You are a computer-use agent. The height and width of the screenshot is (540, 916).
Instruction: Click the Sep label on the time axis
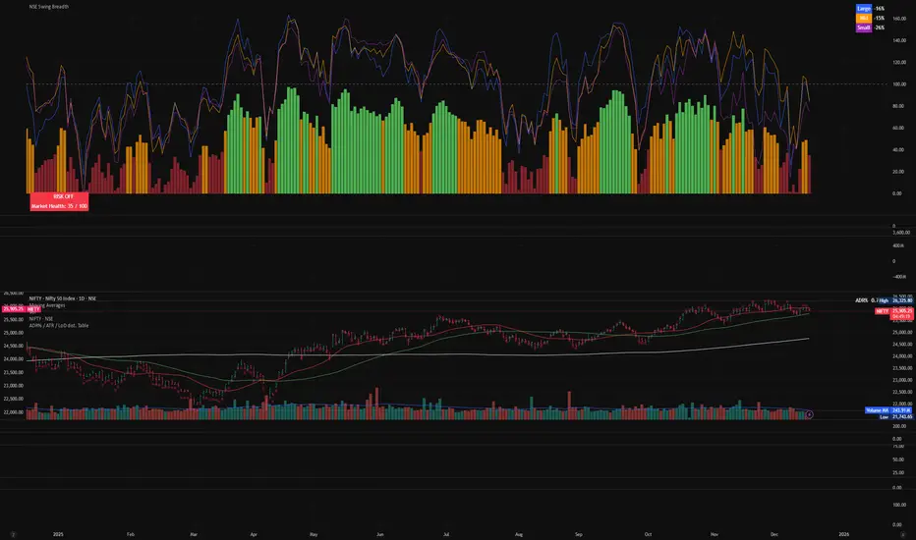578,534
